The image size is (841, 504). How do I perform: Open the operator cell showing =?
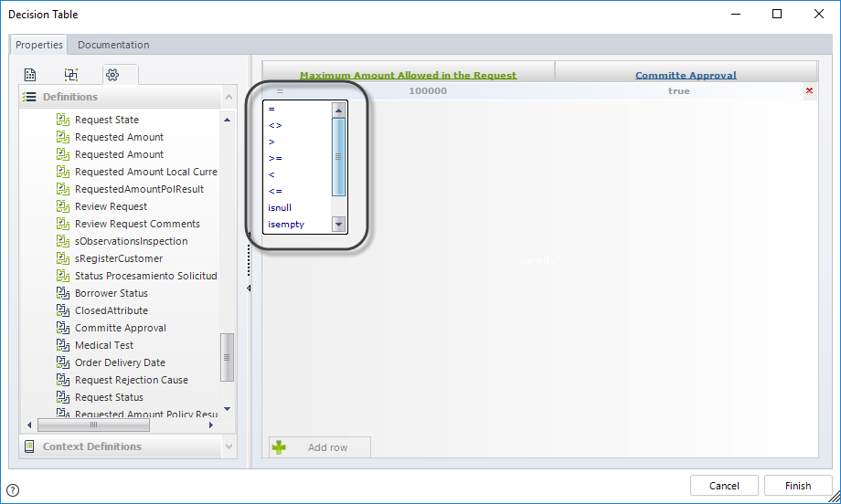point(280,91)
